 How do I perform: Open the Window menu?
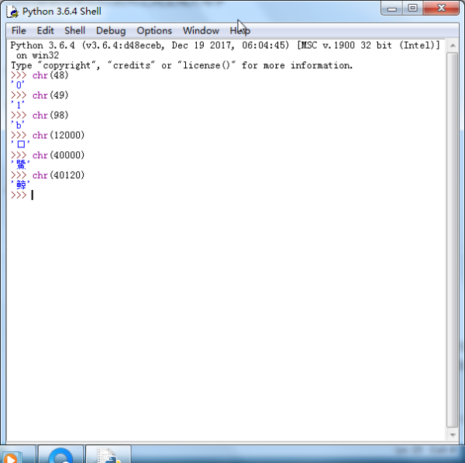coord(201,30)
